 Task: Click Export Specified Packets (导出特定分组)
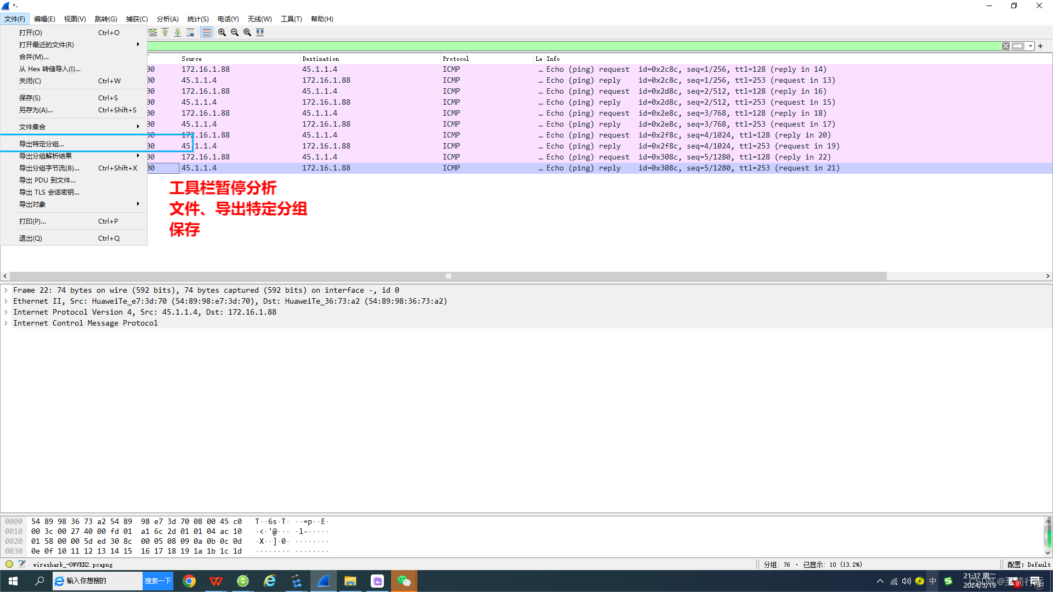pos(73,144)
